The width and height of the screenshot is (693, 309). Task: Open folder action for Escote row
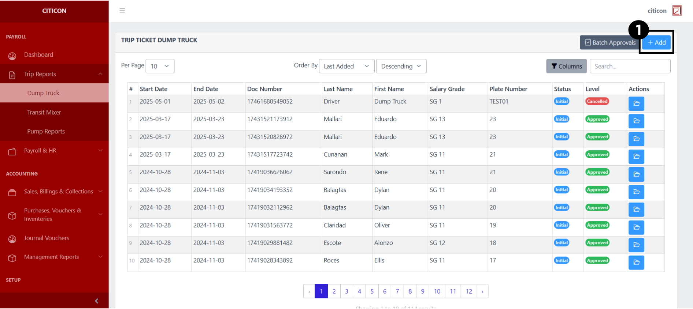pyautogui.click(x=636, y=245)
